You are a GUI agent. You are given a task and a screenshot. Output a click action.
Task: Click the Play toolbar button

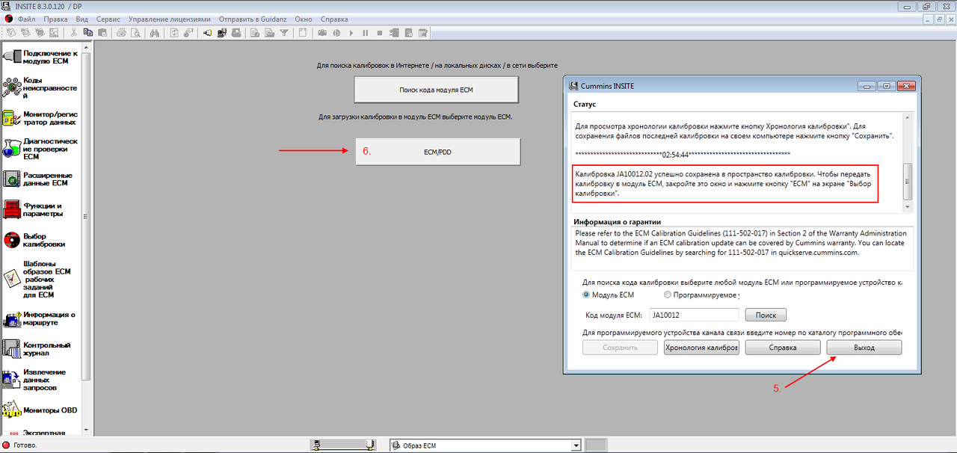(x=351, y=33)
